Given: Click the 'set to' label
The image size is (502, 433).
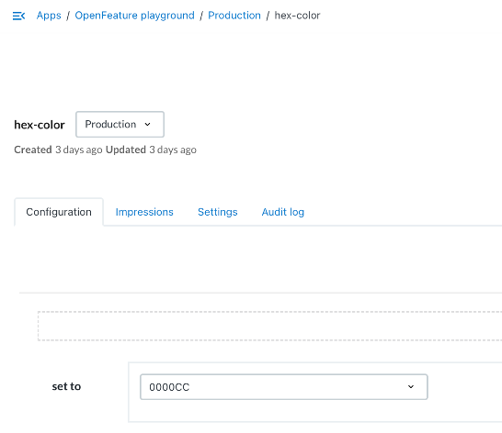Looking at the screenshot, I should (x=66, y=386).
